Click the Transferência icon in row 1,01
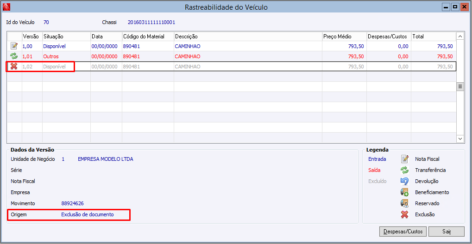472x244 pixels. [x=14, y=56]
